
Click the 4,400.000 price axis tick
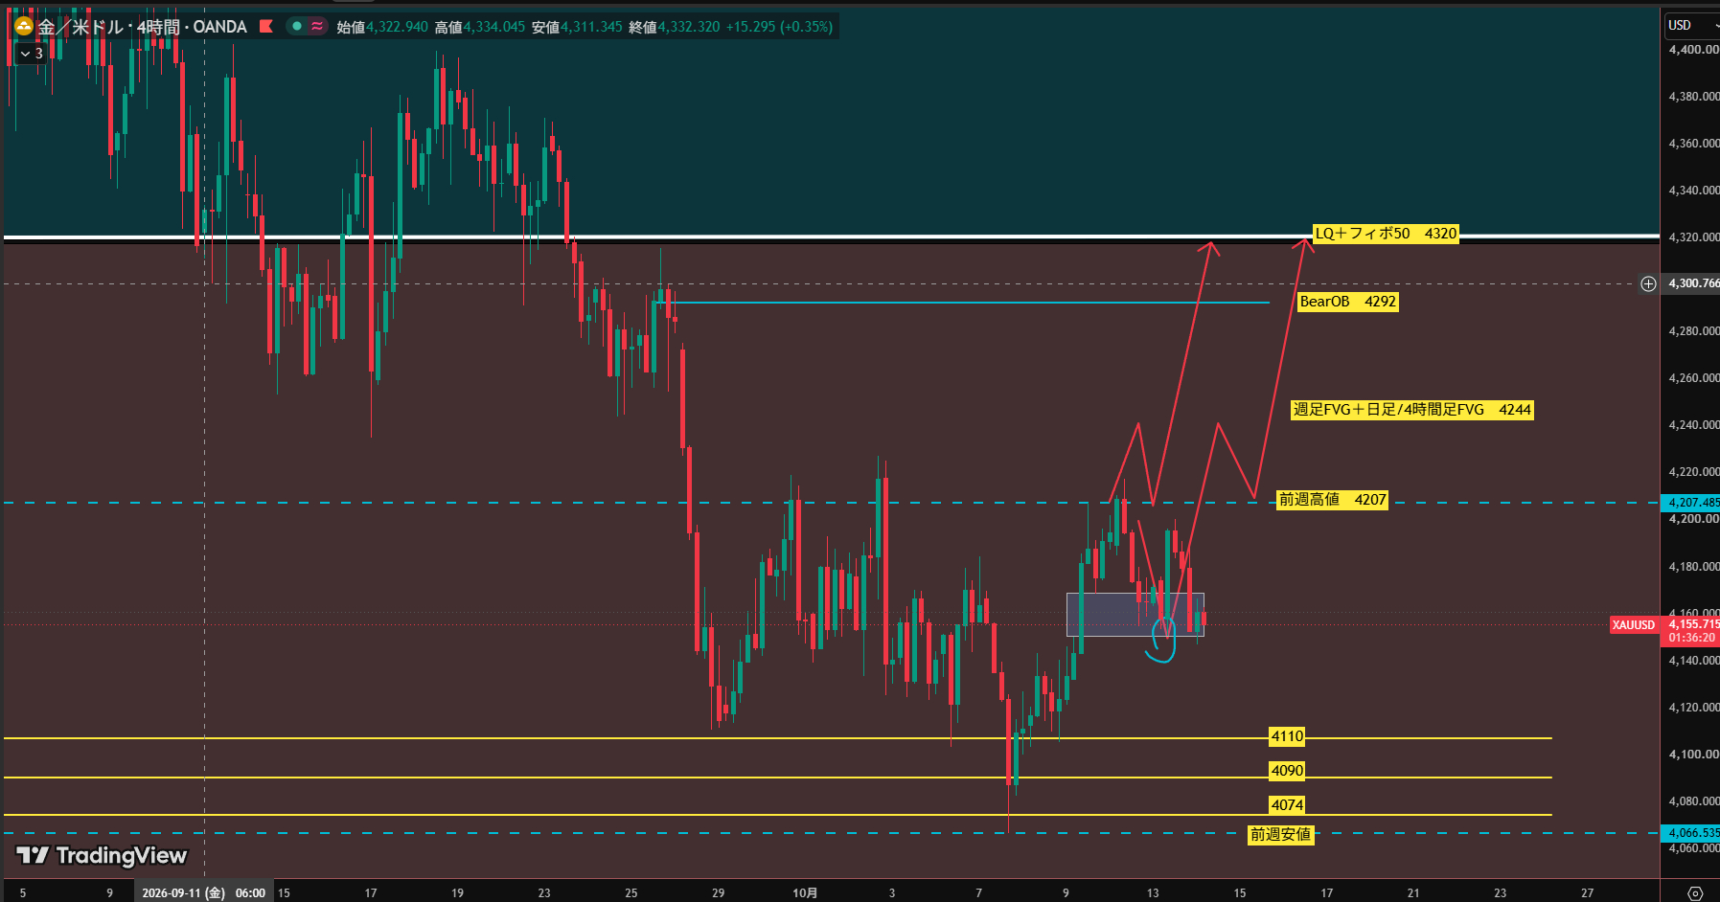[x=1692, y=50]
